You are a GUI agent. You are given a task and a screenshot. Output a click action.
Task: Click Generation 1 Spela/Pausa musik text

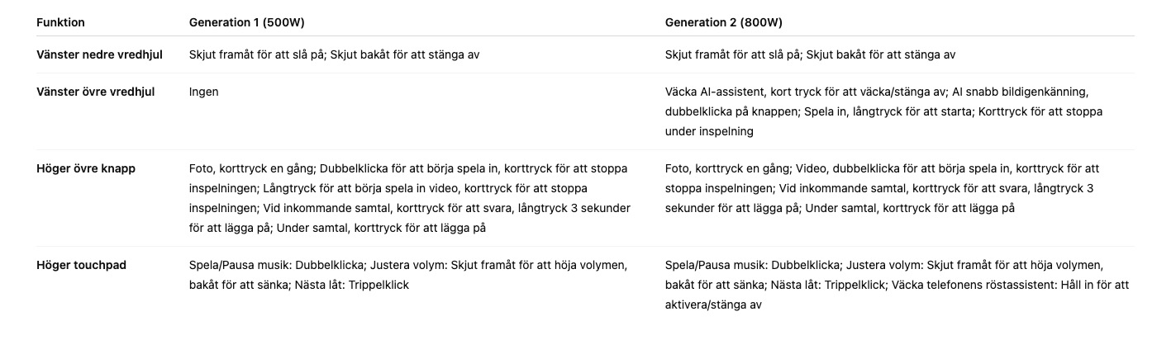407,265
